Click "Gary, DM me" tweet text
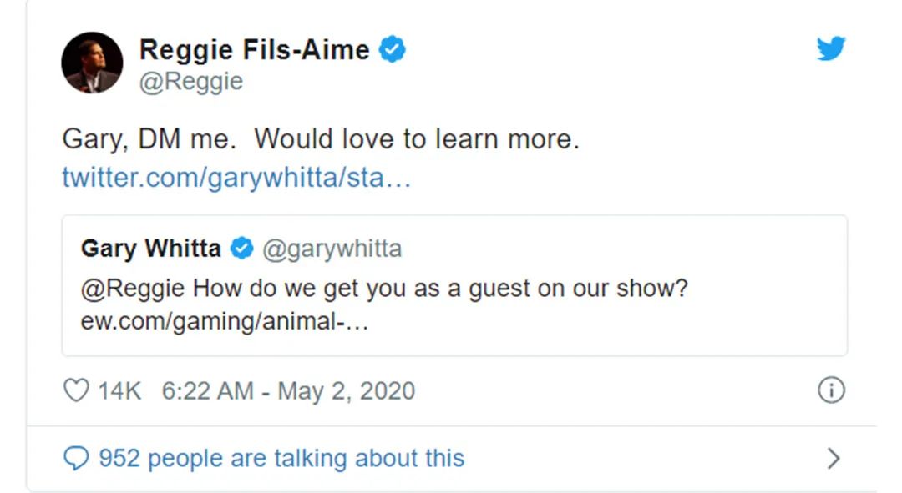902x493 pixels. point(320,139)
